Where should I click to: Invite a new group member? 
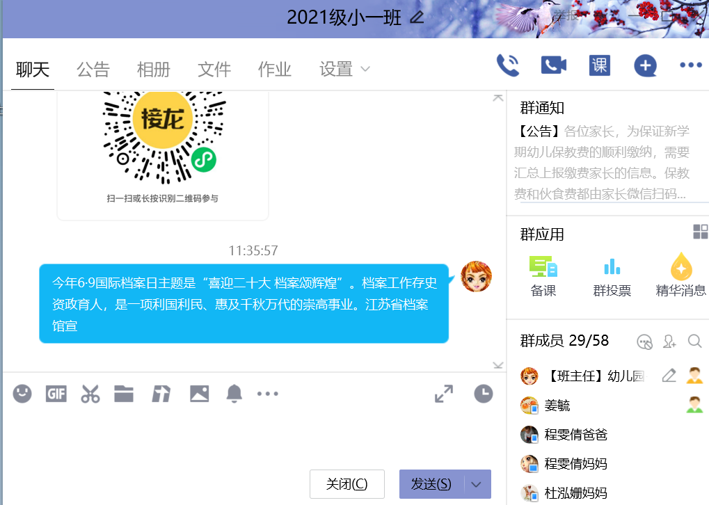pos(669,342)
